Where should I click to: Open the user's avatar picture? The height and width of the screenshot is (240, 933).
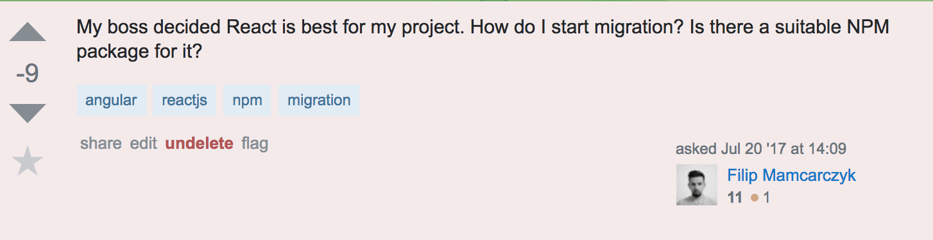coord(697,185)
